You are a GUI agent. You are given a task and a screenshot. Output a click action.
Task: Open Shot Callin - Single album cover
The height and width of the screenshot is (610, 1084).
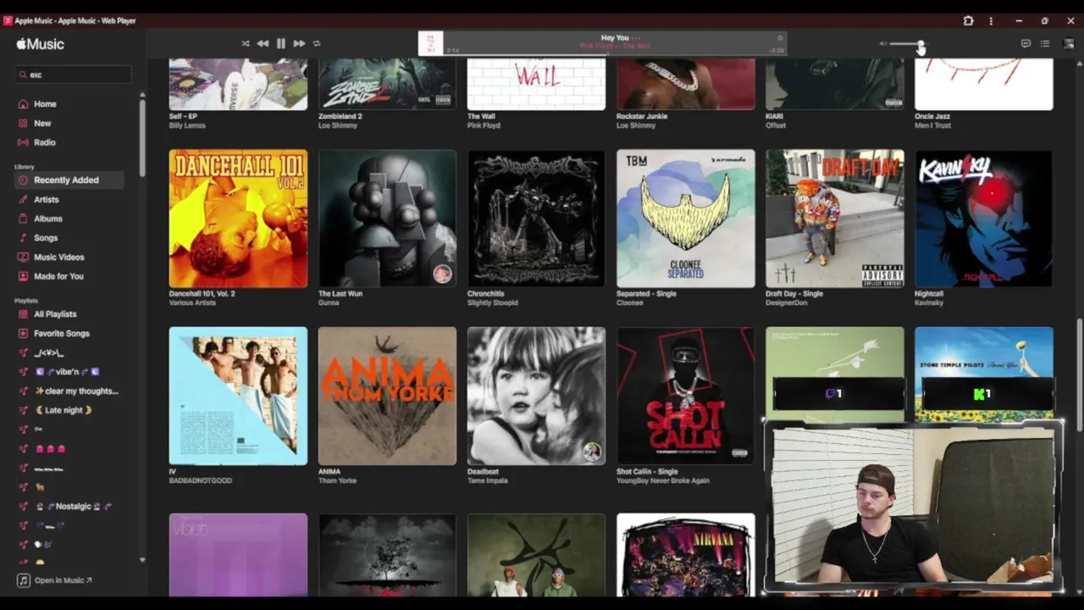[x=685, y=396]
